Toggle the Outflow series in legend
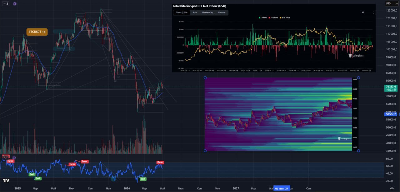 274,18
